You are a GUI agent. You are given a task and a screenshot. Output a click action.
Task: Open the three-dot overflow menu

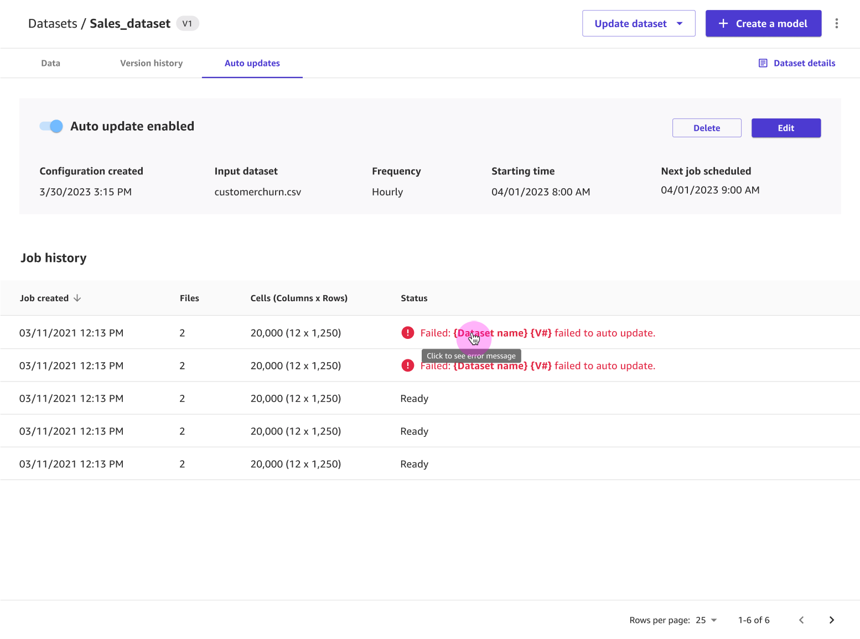[x=837, y=23]
